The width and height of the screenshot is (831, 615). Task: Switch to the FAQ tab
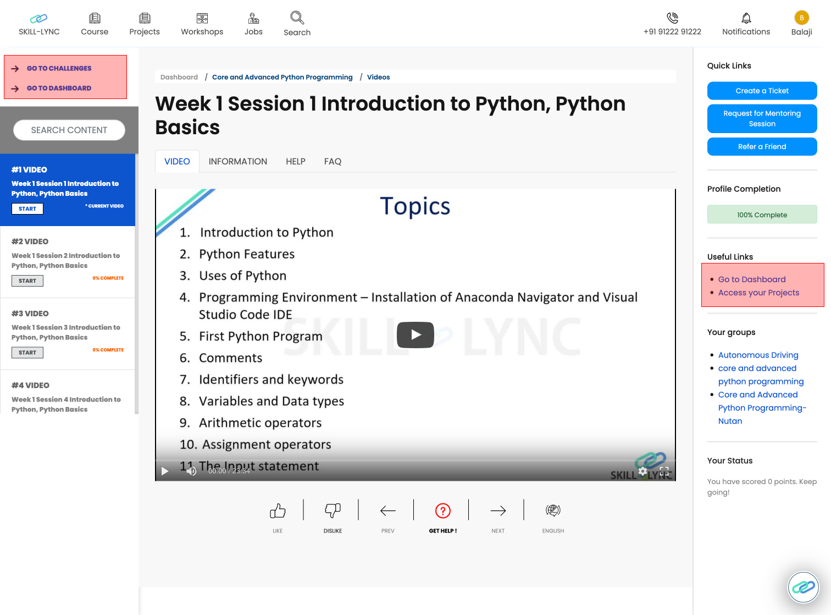point(333,161)
